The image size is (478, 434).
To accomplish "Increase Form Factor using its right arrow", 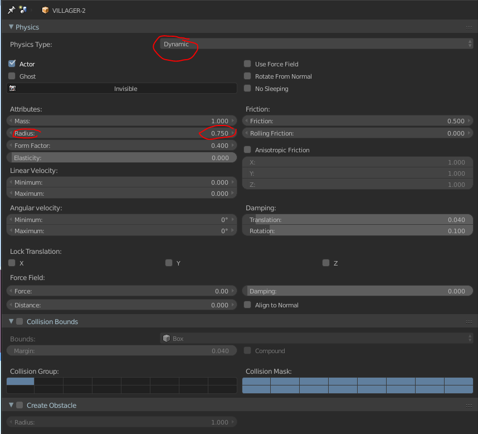I will (233, 146).
